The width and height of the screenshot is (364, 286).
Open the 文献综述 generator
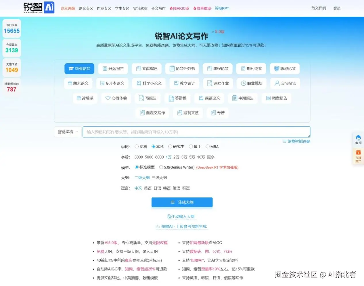[147, 68]
